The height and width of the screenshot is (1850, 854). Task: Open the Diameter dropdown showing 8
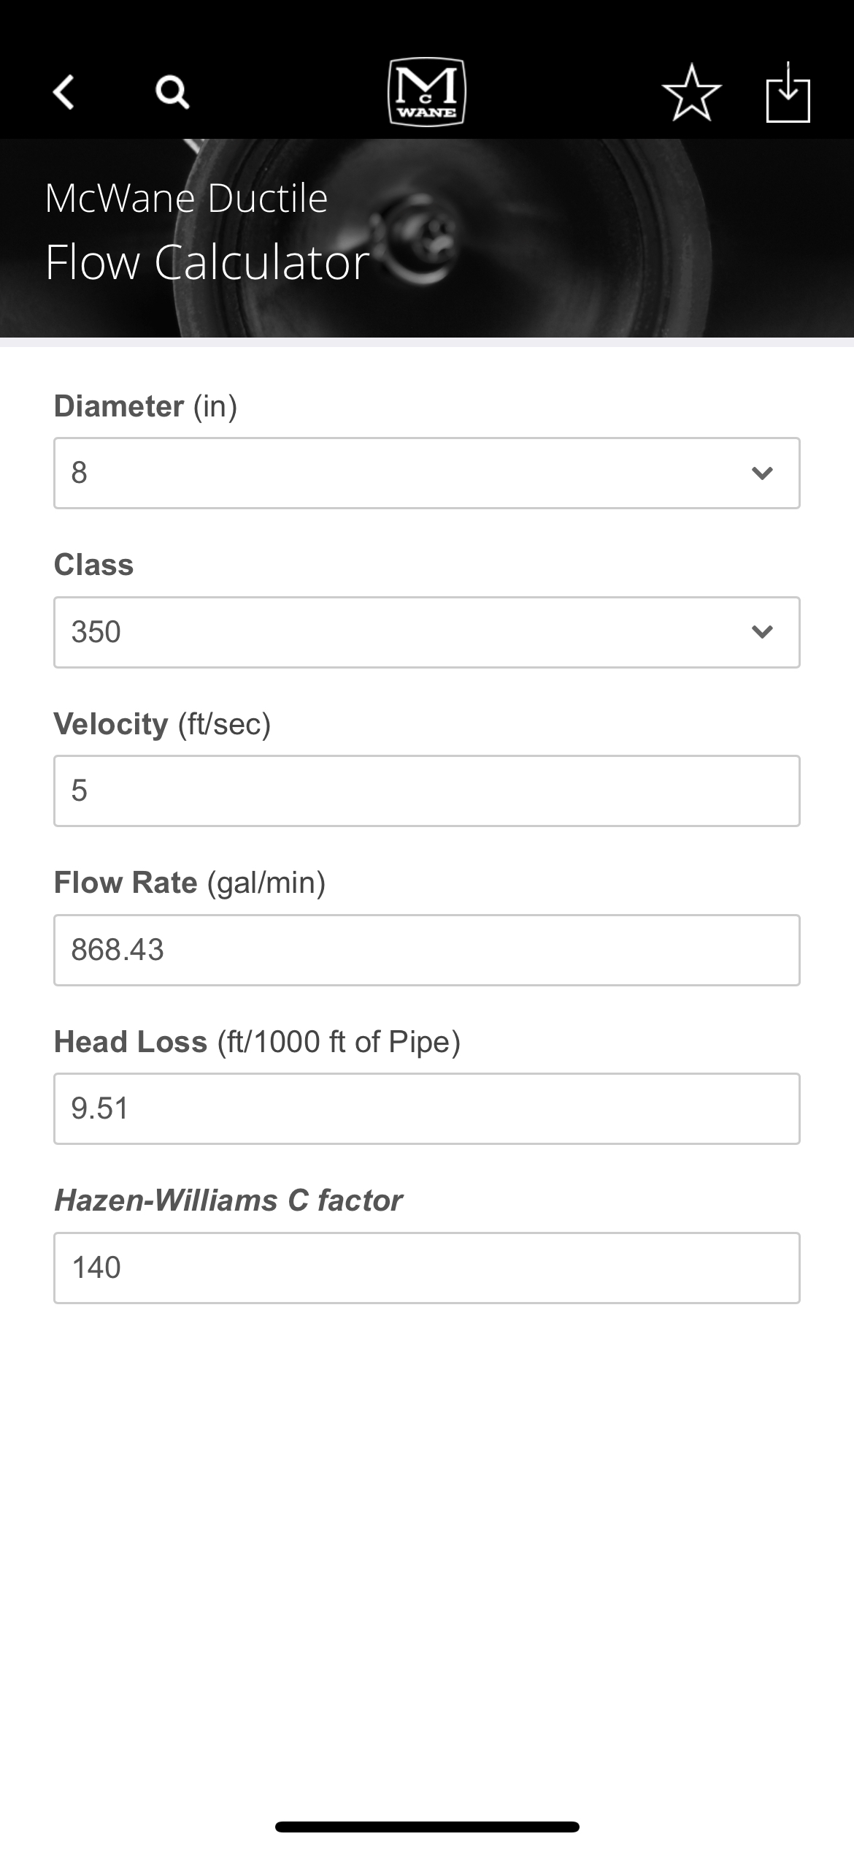tap(427, 473)
